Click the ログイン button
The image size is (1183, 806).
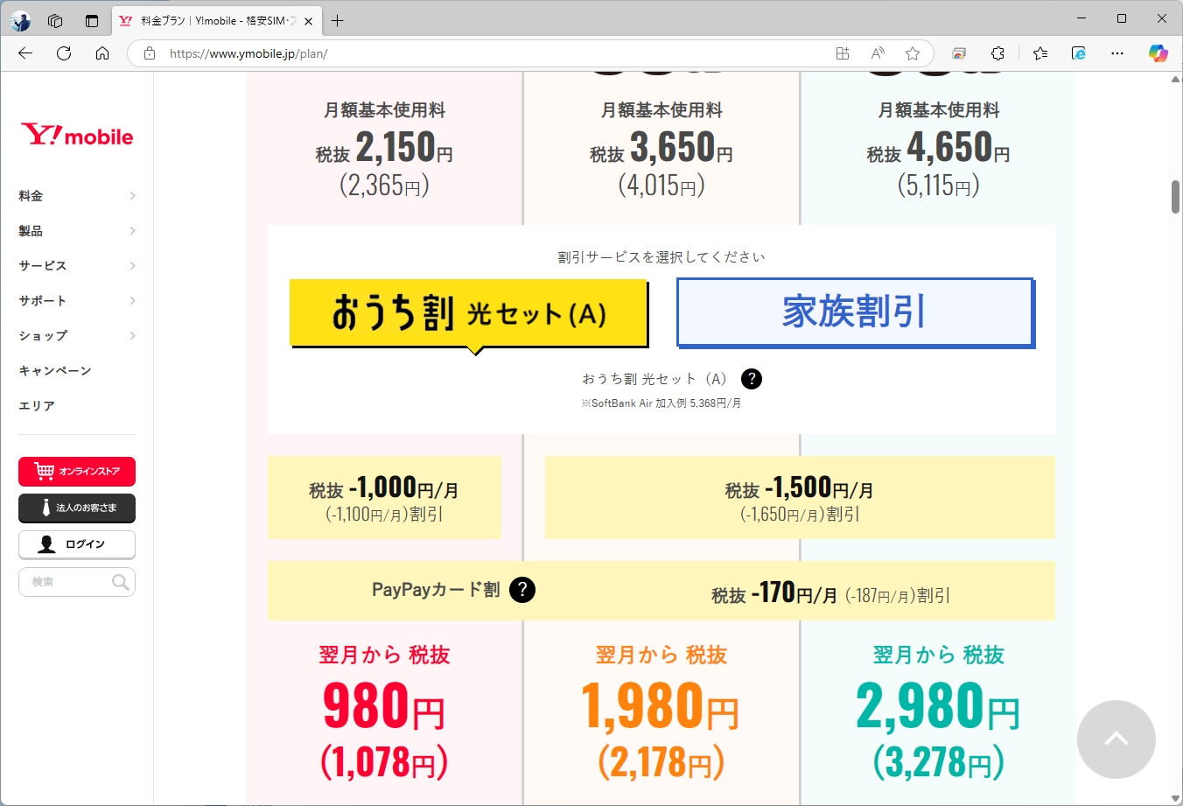(x=77, y=544)
